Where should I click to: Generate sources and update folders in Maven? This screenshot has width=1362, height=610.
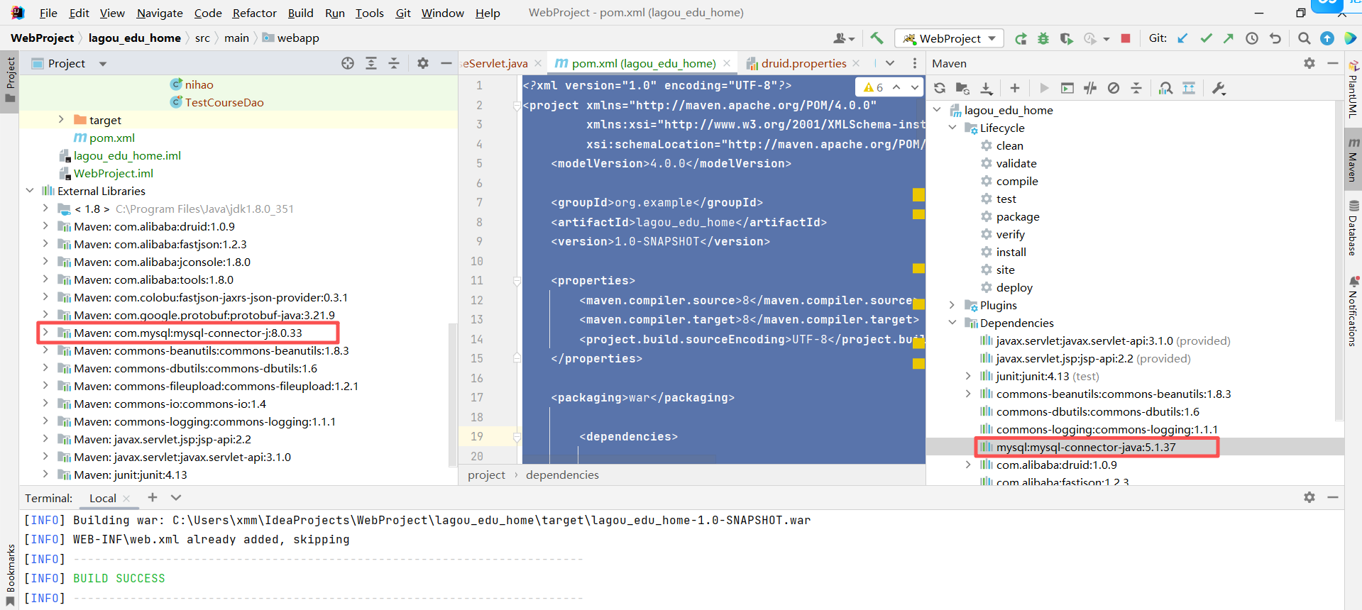click(962, 88)
